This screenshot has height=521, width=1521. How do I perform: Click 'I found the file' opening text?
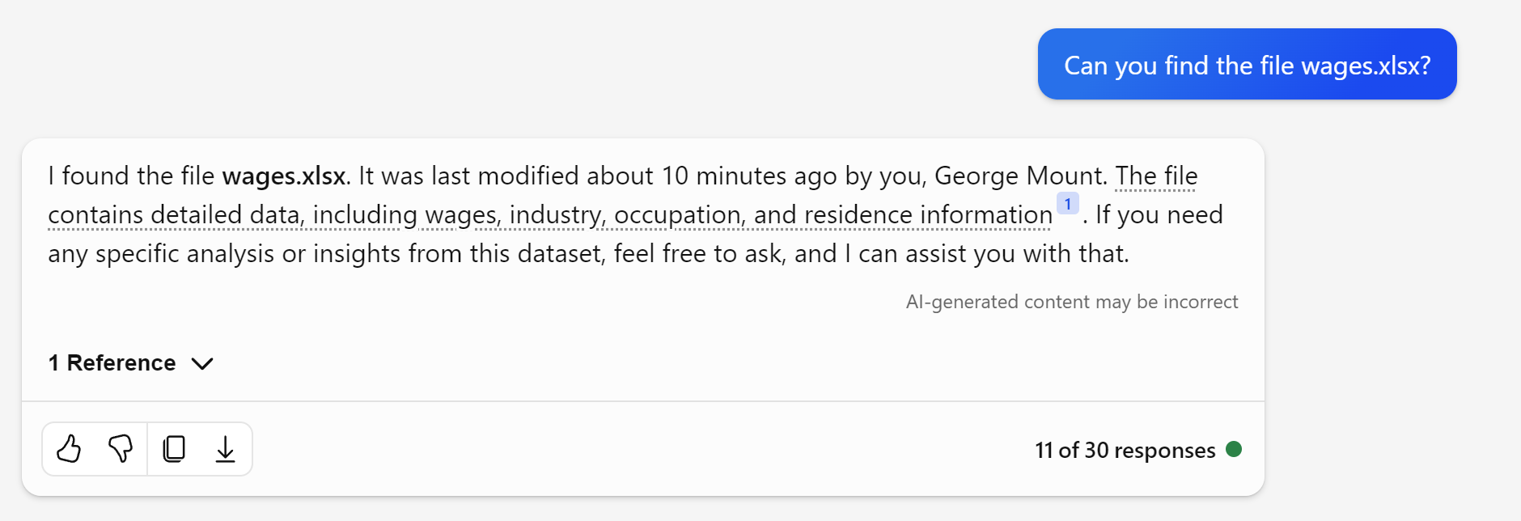131,176
